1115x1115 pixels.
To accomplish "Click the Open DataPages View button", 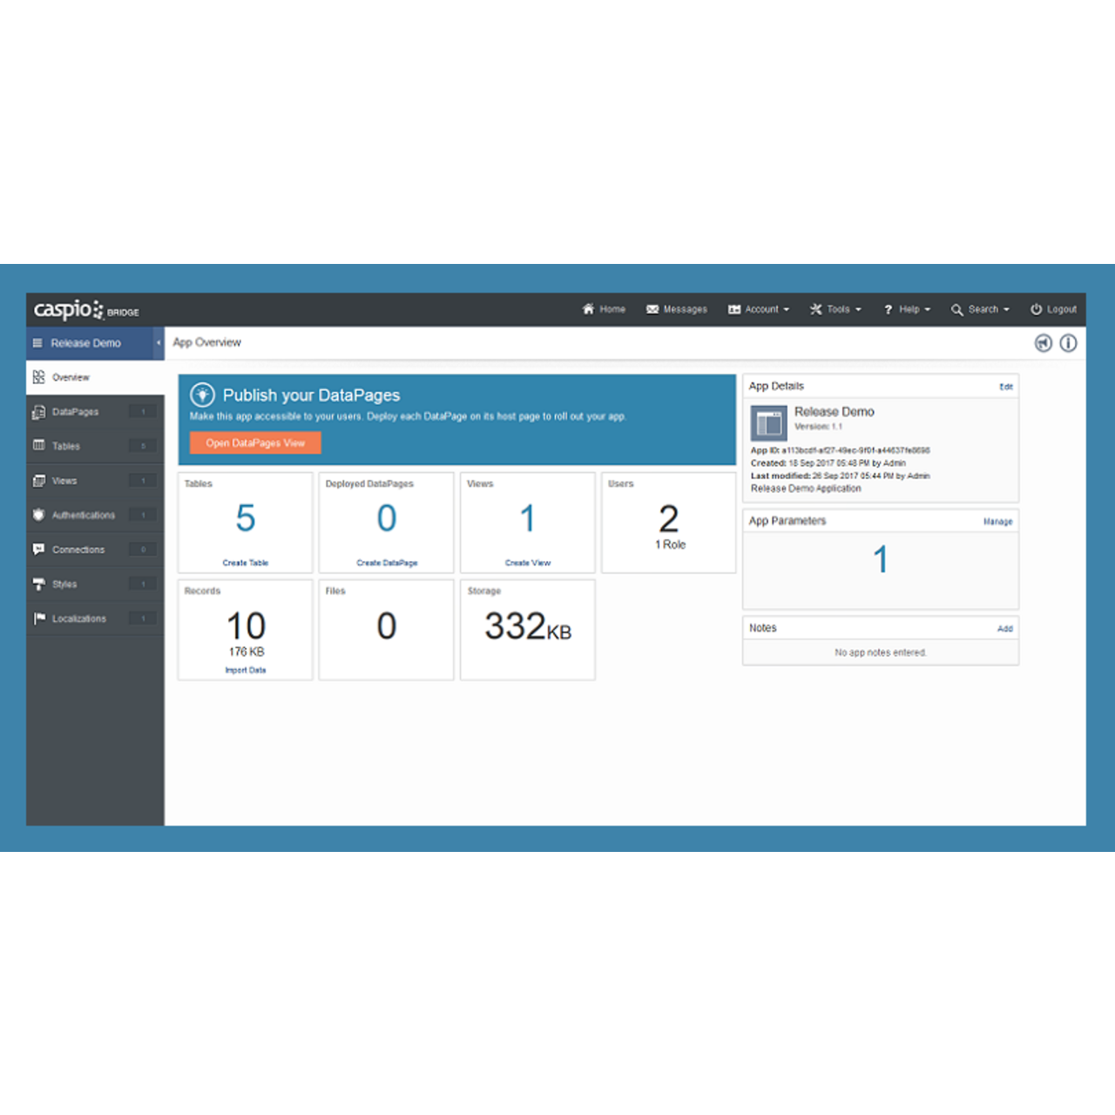I will pos(255,443).
